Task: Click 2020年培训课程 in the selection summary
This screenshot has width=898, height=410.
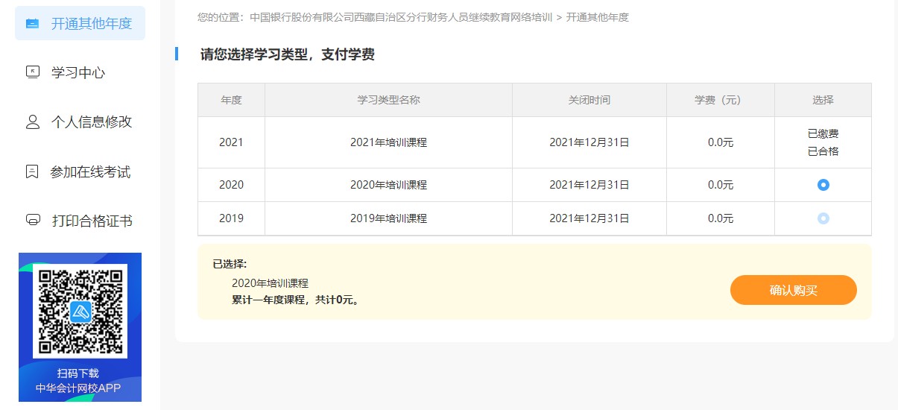Action: (270, 283)
